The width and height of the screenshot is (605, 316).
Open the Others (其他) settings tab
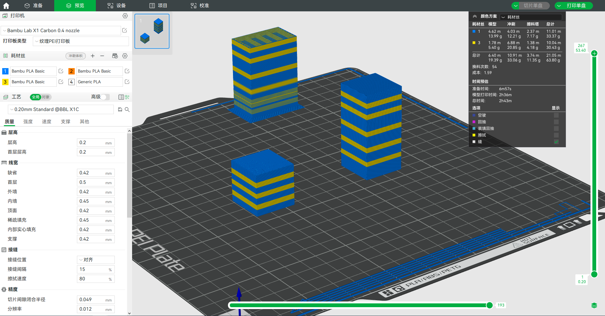(x=84, y=122)
